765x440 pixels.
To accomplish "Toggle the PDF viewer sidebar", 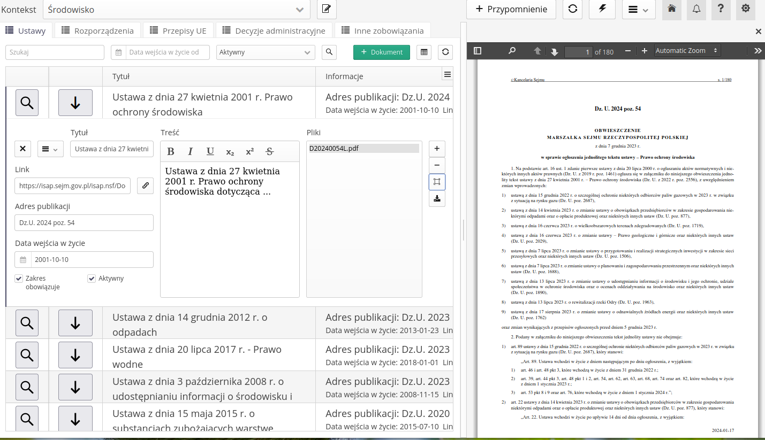I will tap(478, 51).
